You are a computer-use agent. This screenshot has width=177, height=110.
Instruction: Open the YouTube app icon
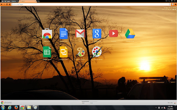coord(113,33)
